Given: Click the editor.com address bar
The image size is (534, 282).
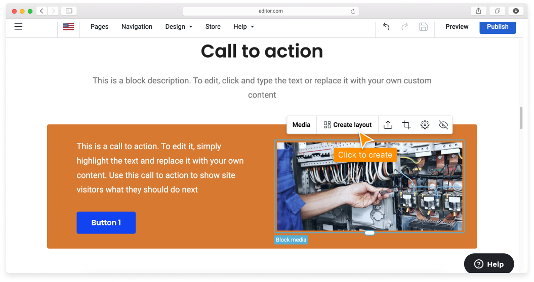Looking at the screenshot, I should [270, 11].
